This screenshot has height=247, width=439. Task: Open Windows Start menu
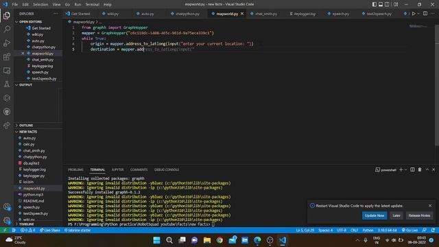[157, 240]
